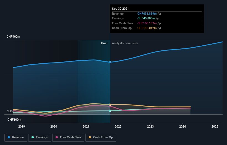Select the Cash From Op data point marker
The width and height of the screenshot is (227, 145).
[110, 105]
